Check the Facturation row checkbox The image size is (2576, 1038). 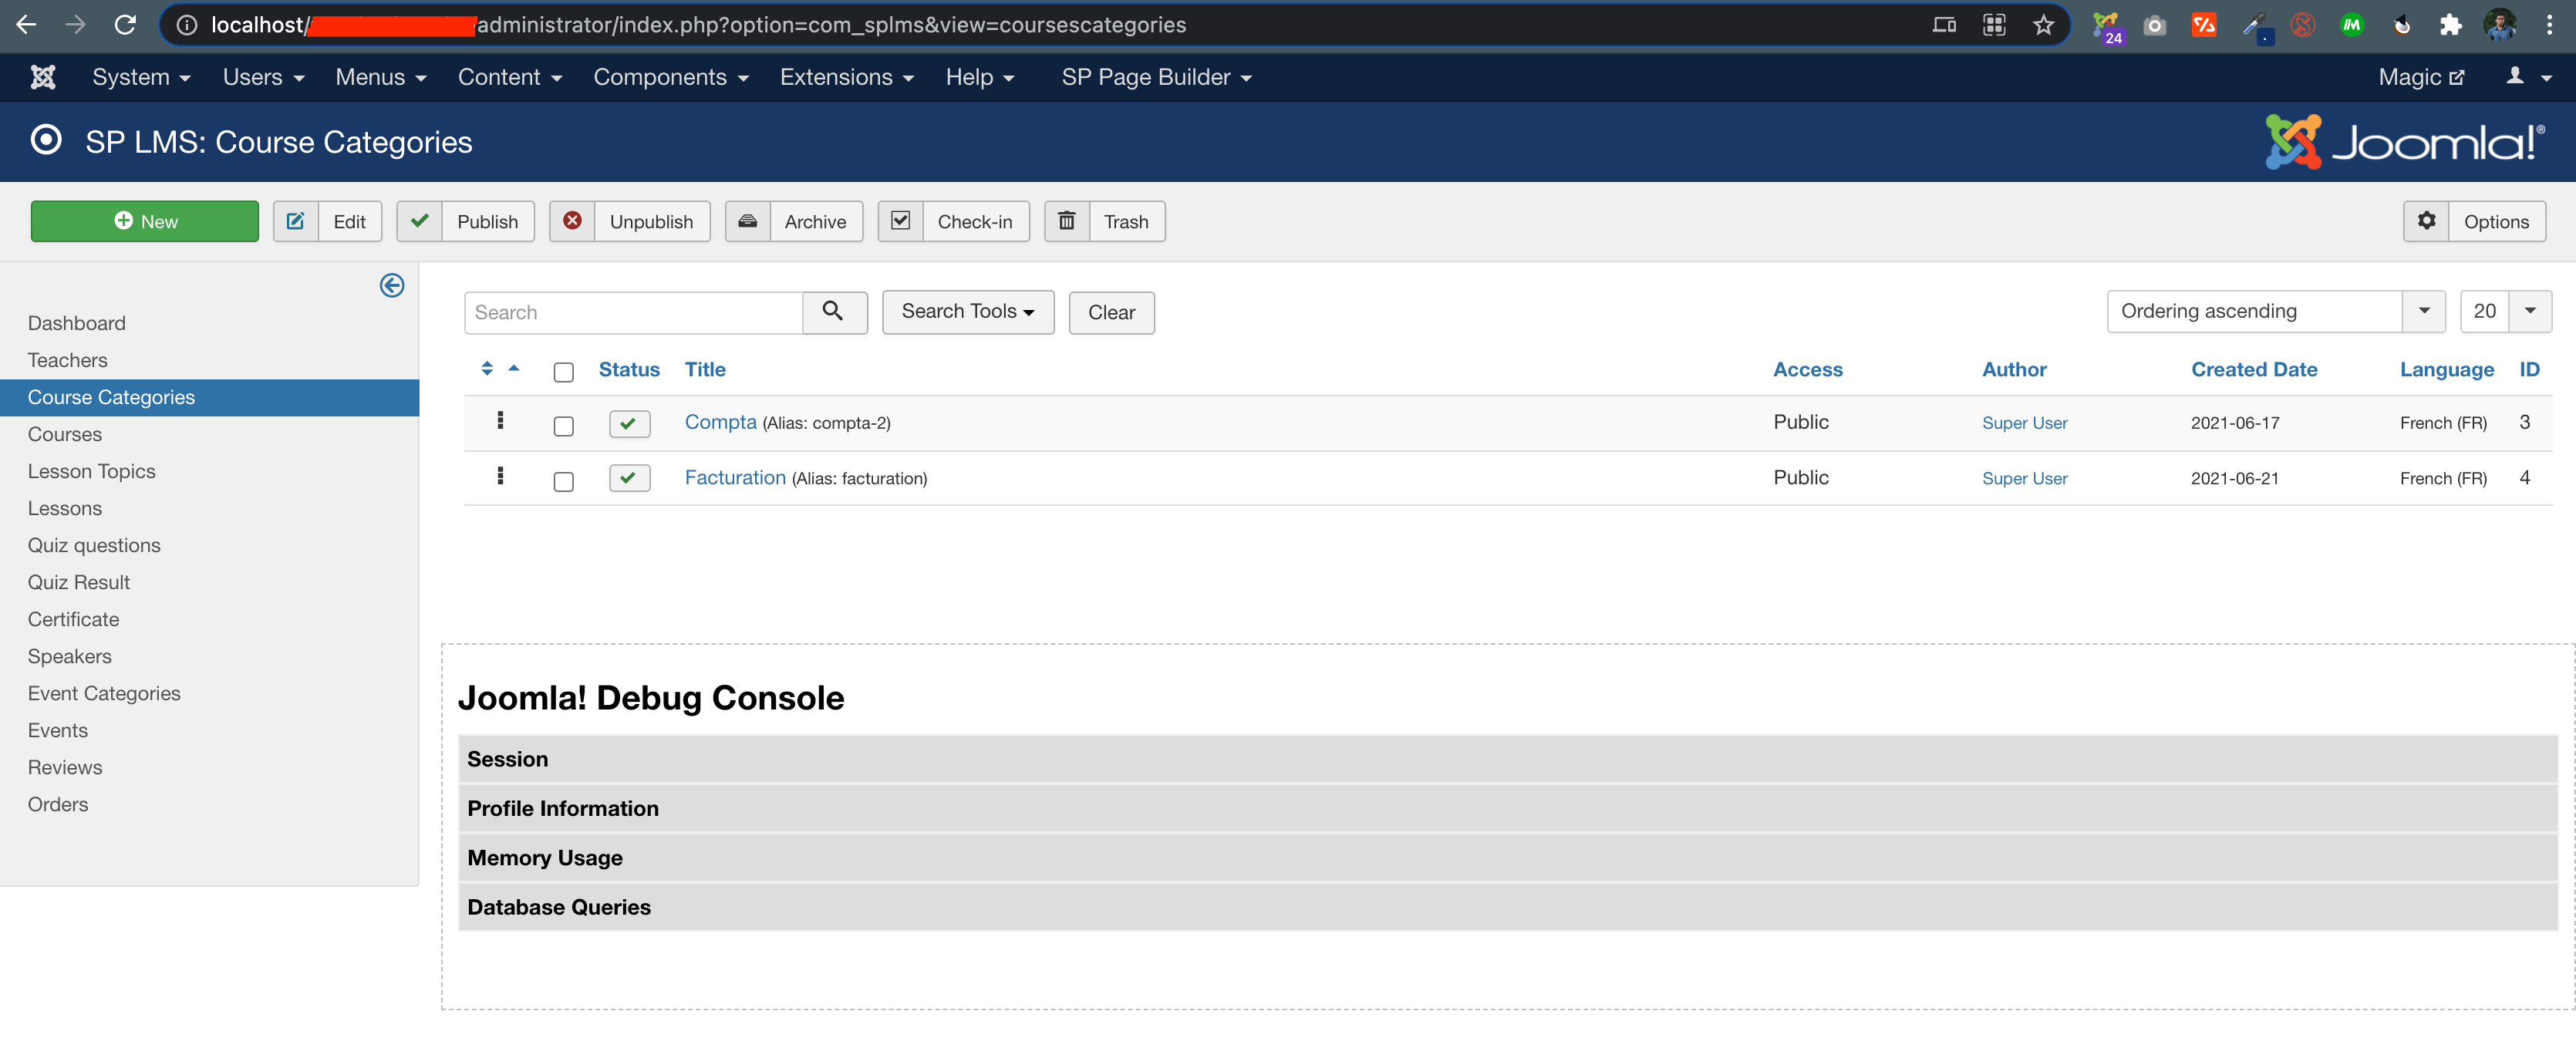click(564, 481)
